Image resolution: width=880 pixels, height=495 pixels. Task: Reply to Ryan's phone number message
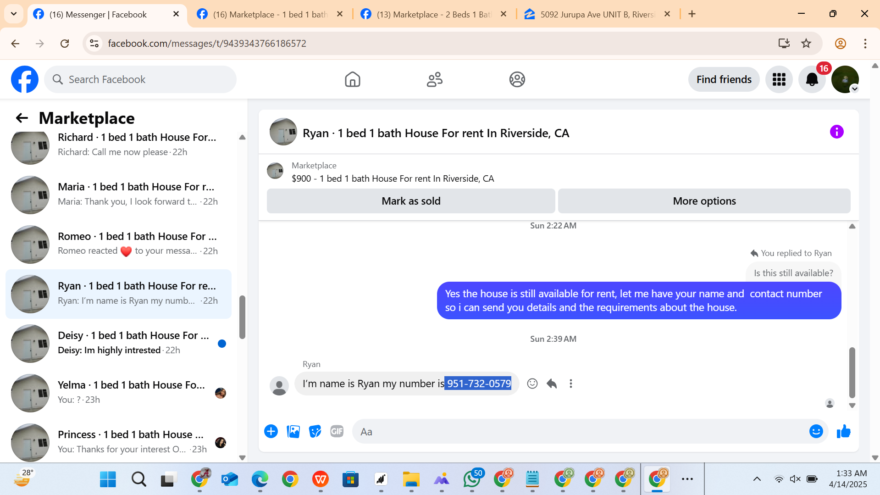click(x=552, y=384)
